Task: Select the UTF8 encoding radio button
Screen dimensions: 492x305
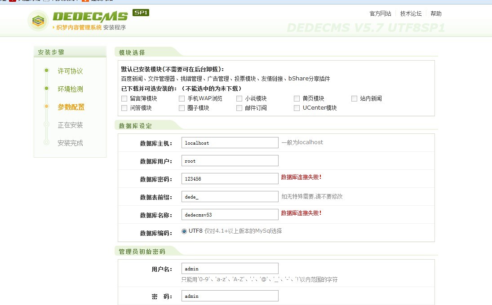Action: click(x=184, y=231)
